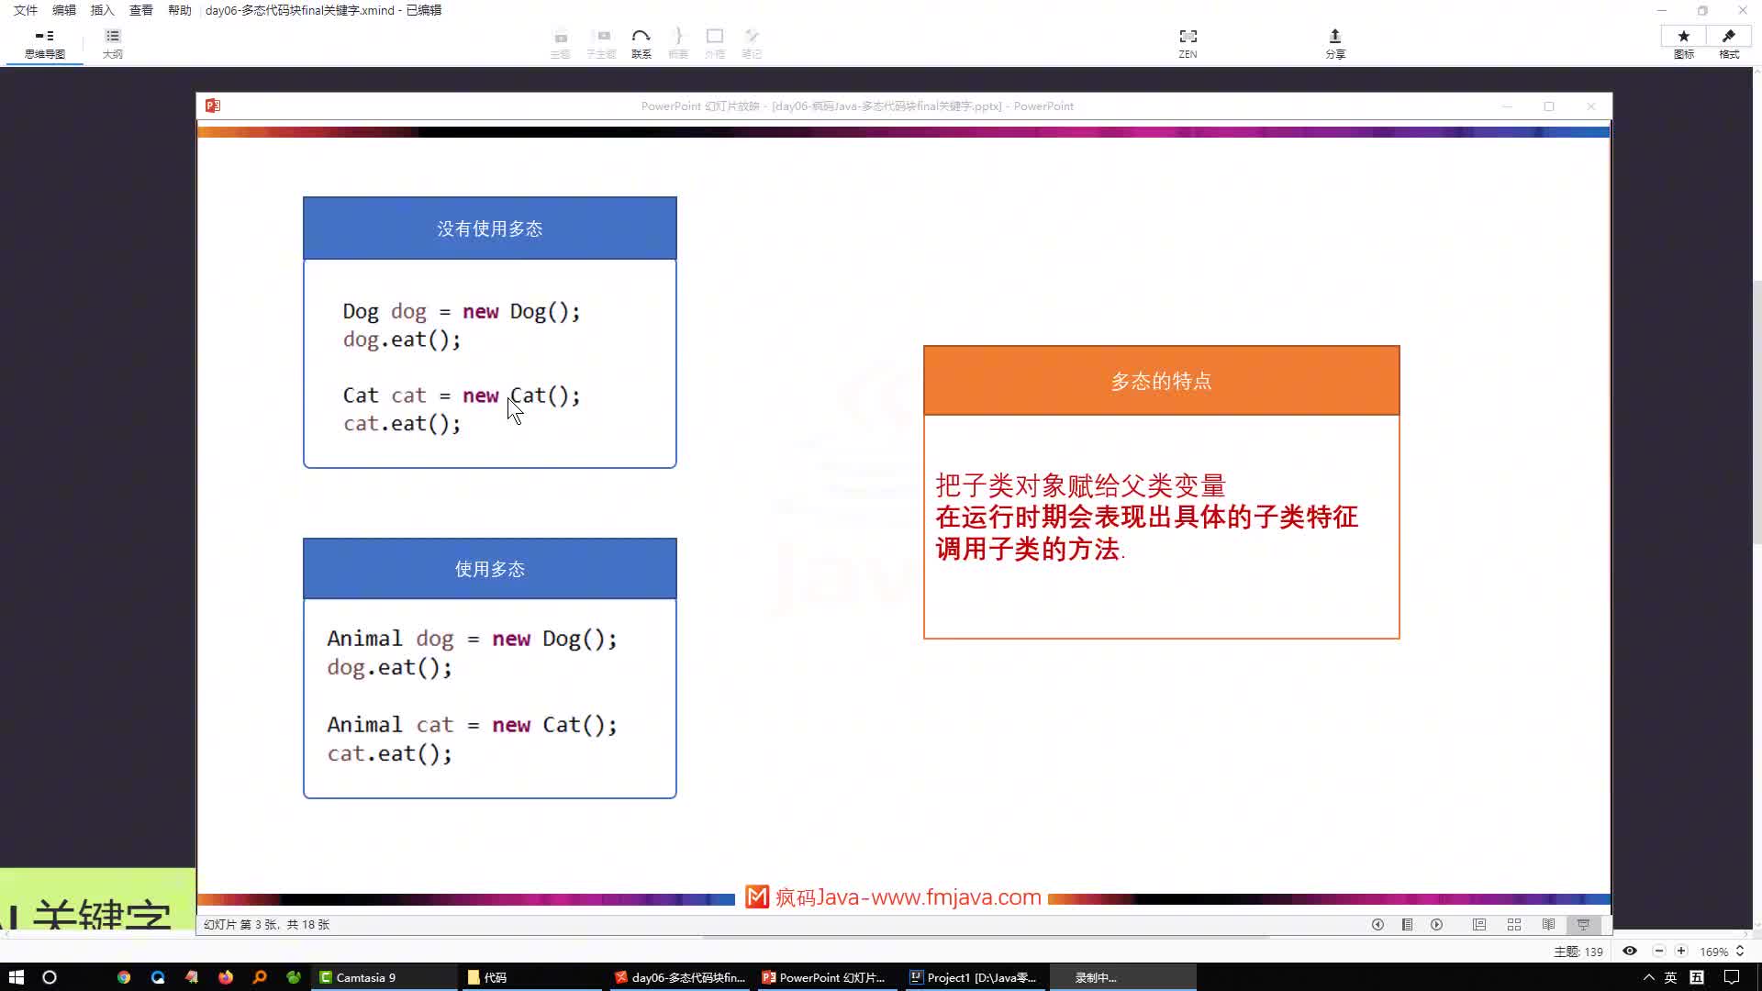This screenshot has width=1762, height=991.
Task: Toggle the eye visibility icon in XMind status bar
Action: coord(1630,952)
